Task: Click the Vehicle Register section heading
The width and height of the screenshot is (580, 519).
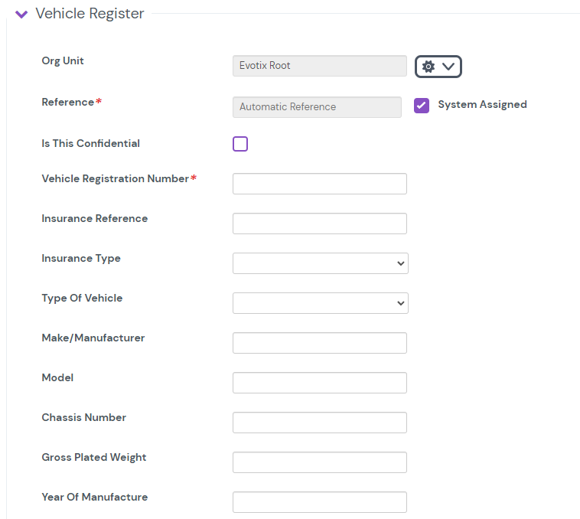Action: click(x=90, y=14)
